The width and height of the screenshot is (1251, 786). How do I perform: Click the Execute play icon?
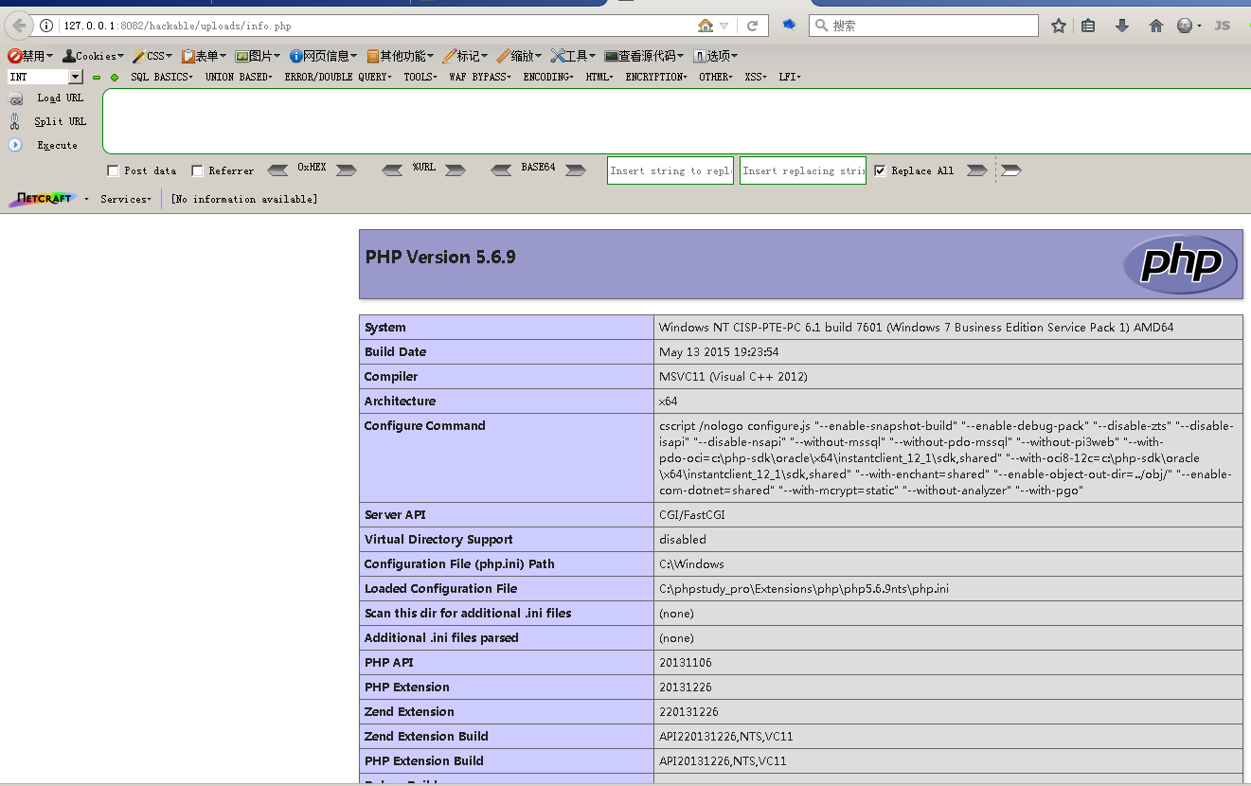click(15, 145)
